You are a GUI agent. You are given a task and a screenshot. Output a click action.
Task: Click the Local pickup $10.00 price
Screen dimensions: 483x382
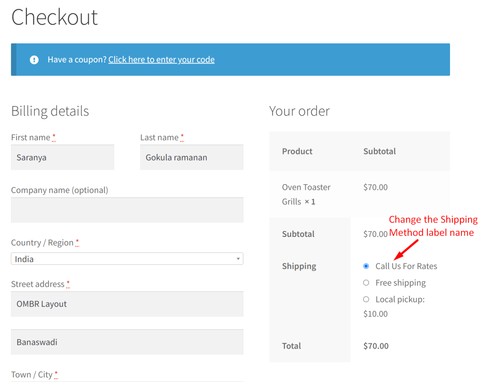coord(375,314)
